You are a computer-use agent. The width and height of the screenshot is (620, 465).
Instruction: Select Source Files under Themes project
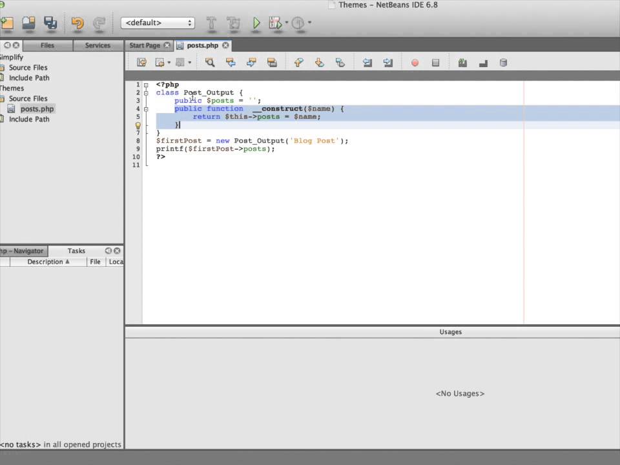point(28,98)
